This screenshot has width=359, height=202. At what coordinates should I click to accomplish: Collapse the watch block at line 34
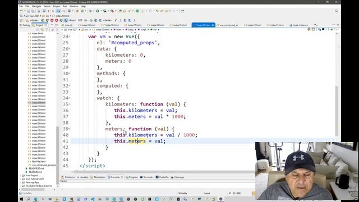pos(70,98)
